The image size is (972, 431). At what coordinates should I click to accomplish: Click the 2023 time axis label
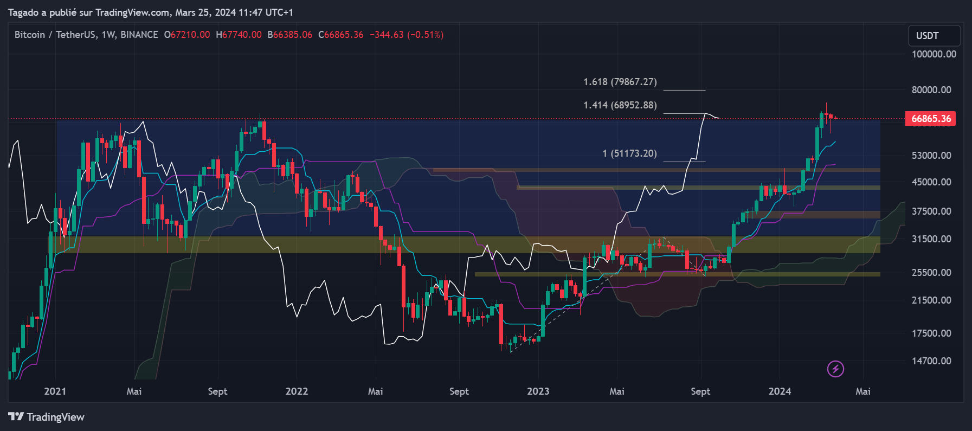point(538,391)
